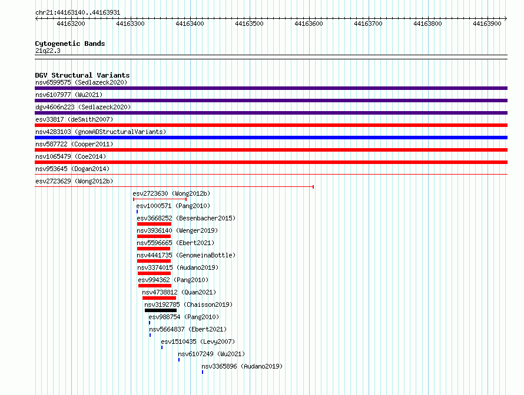The width and height of the screenshot is (524, 395).
Task: Click the esv2723630 (Wong2012b) label
Action: (x=171, y=193)
